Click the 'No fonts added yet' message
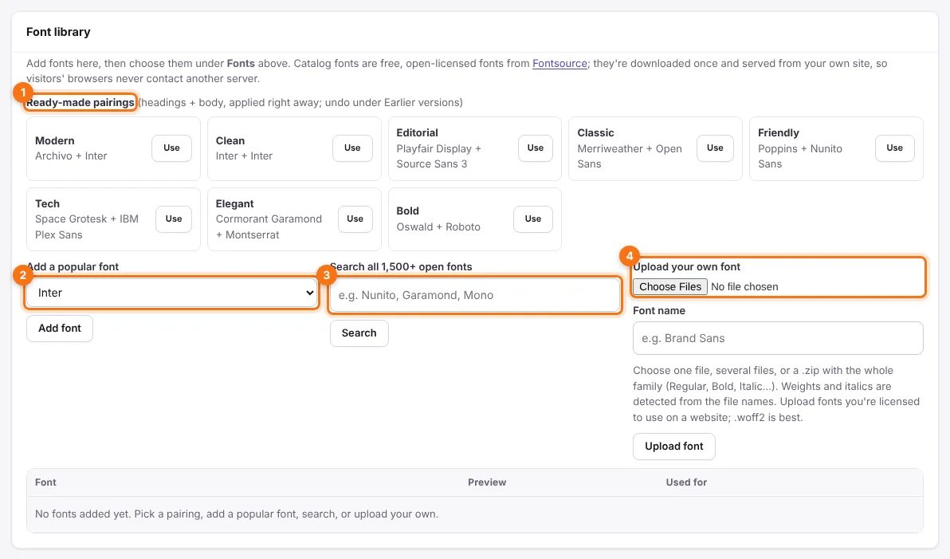 (x=237, y=514)
